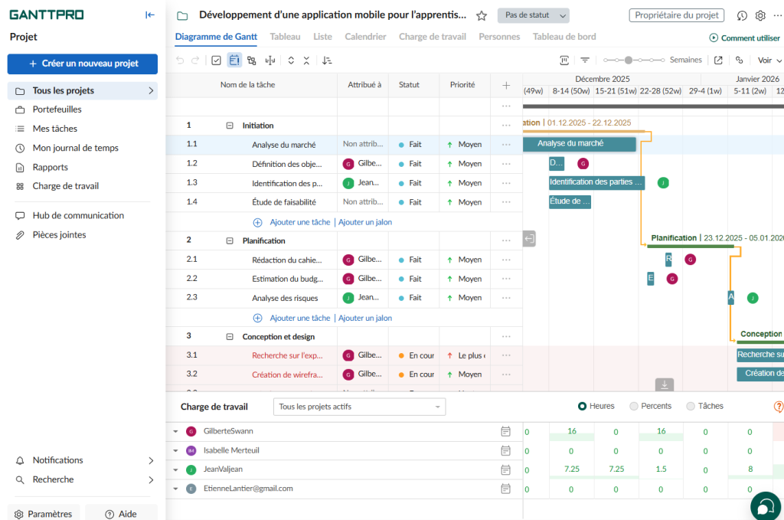Image resolution: width=784 pixels, height=520 pixels.
Task: Collapse the left sidebar panel
Action: 150,15
